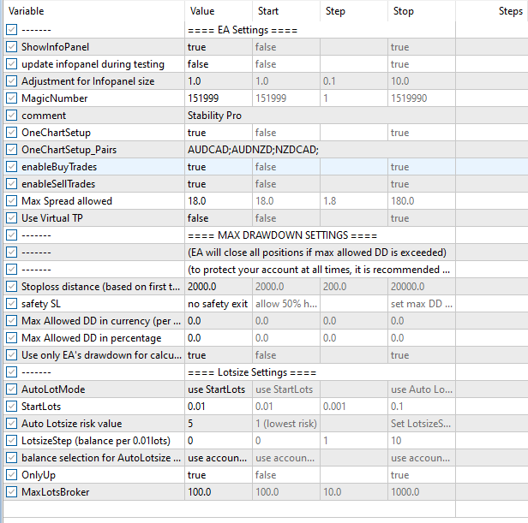The image size is (528, 523).
Task: Open OneChartSetup value dropdown
Action: (x=219, y=133)
